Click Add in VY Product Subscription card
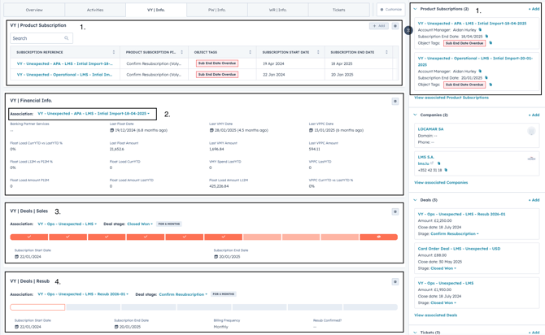The height and width of the screenshot is (335, 545). [379, 26]
